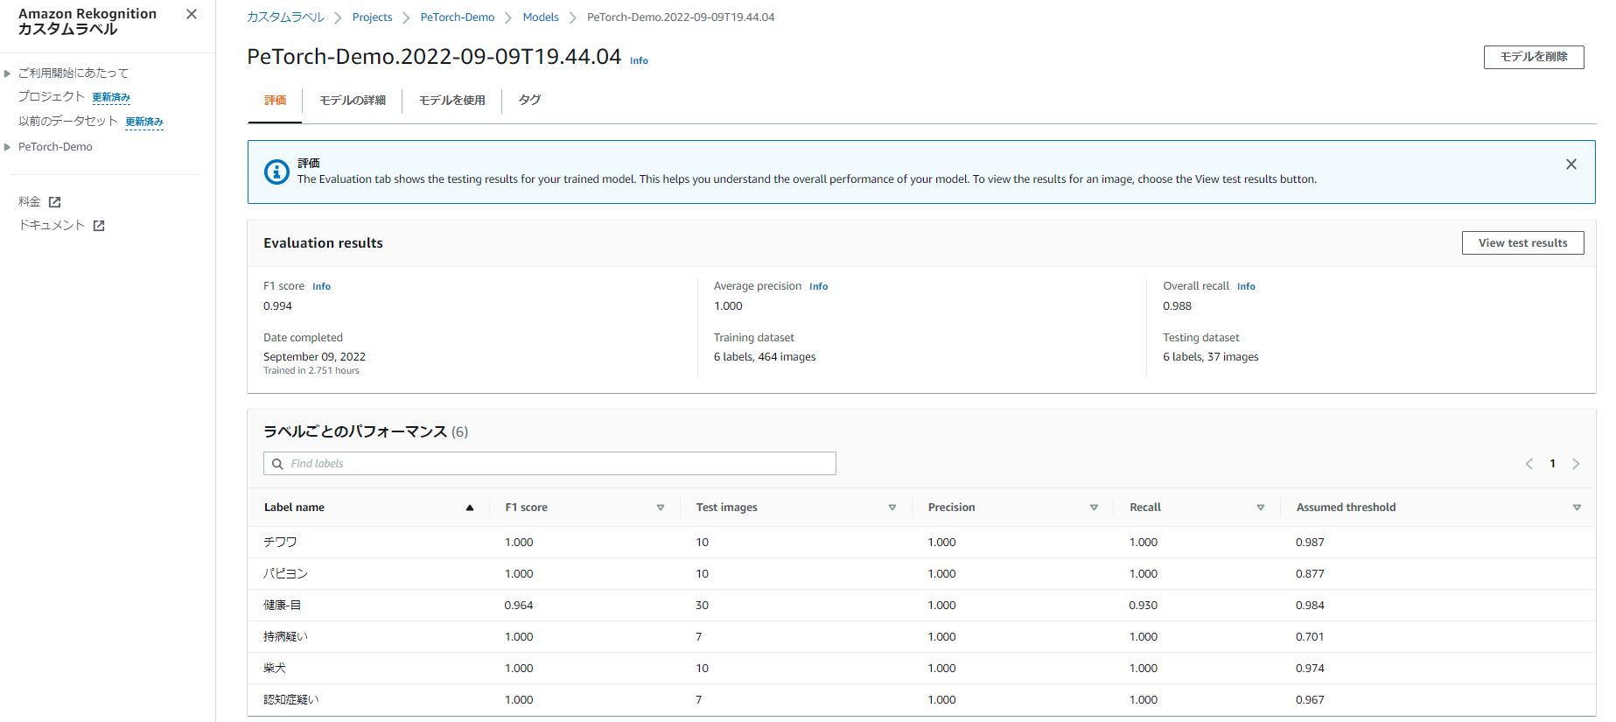
Task: Open Info link beside F1 score
Action: 321,287
